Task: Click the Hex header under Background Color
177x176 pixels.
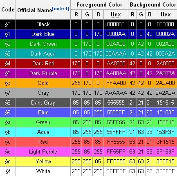Action: (166, 14)
